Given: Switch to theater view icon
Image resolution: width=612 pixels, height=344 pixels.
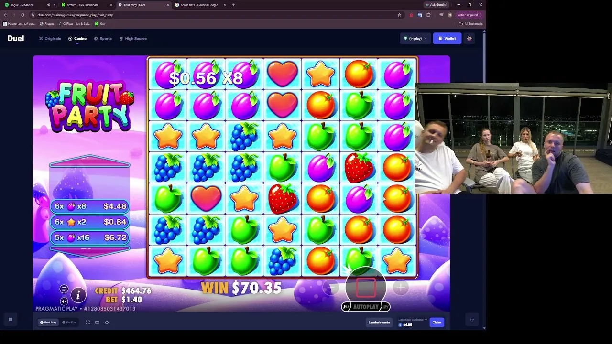Looking at the screenshot, I should [x=97, y=322].
